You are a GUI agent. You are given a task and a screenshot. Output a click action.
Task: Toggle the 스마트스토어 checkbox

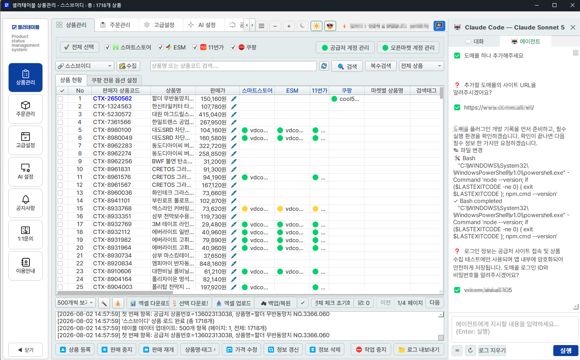point(108,47)
